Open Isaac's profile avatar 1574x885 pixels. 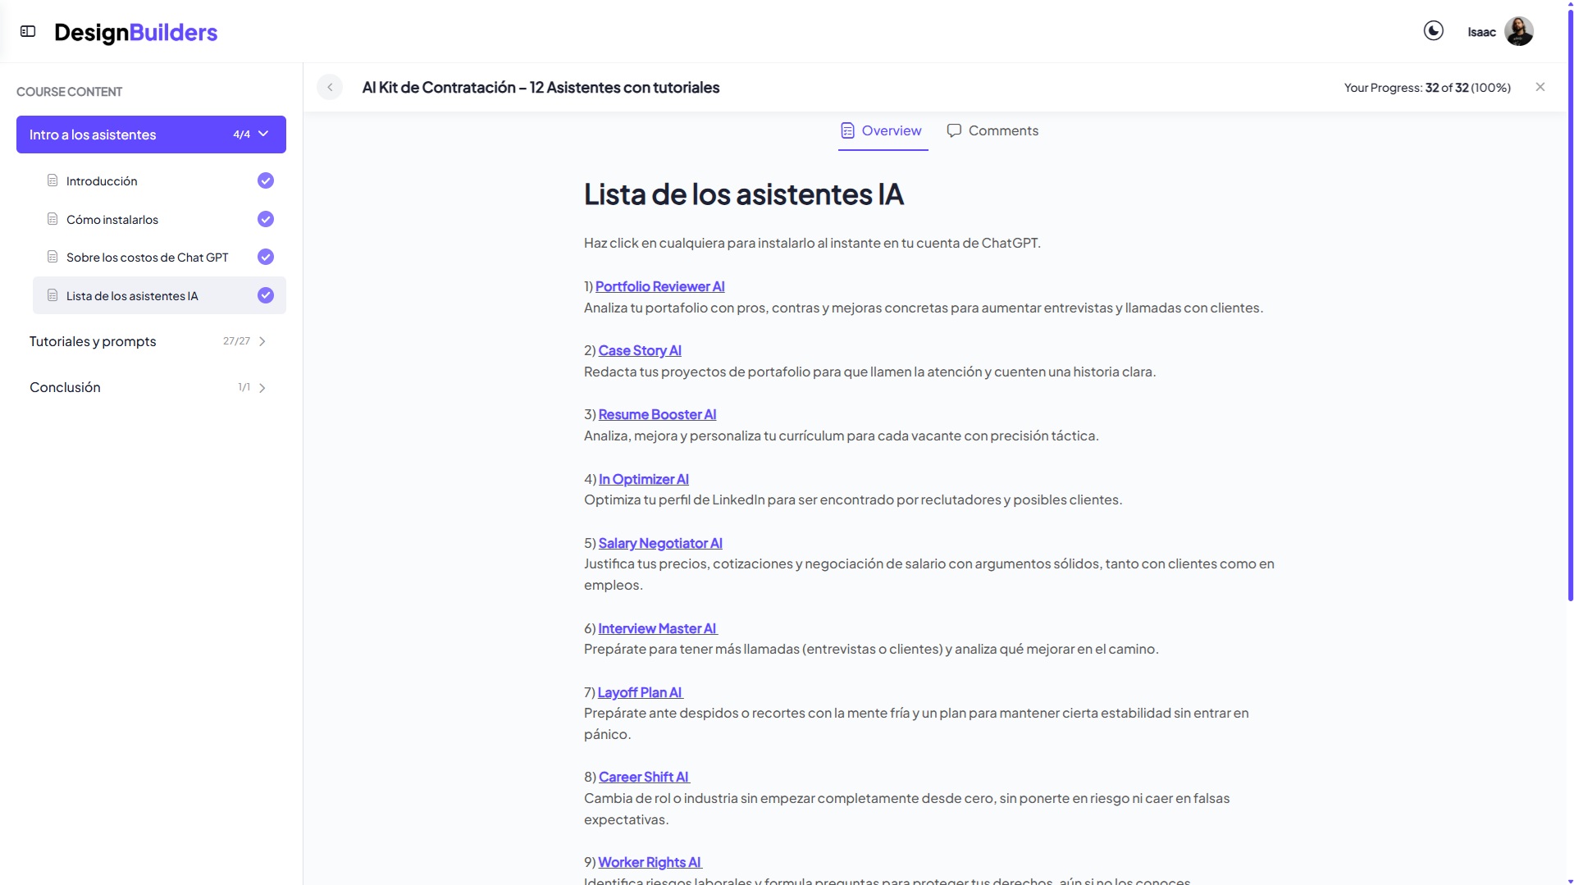point(1518,32)
